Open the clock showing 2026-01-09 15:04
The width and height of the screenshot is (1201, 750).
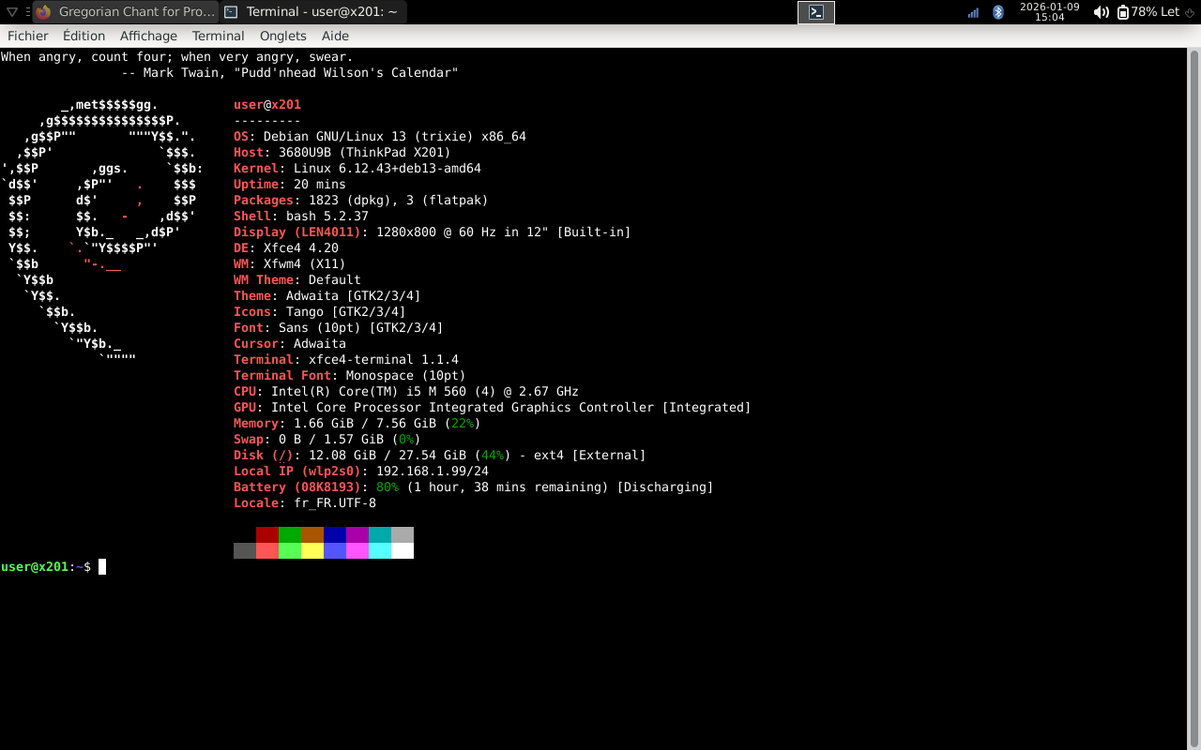(x=1049, y=12)
